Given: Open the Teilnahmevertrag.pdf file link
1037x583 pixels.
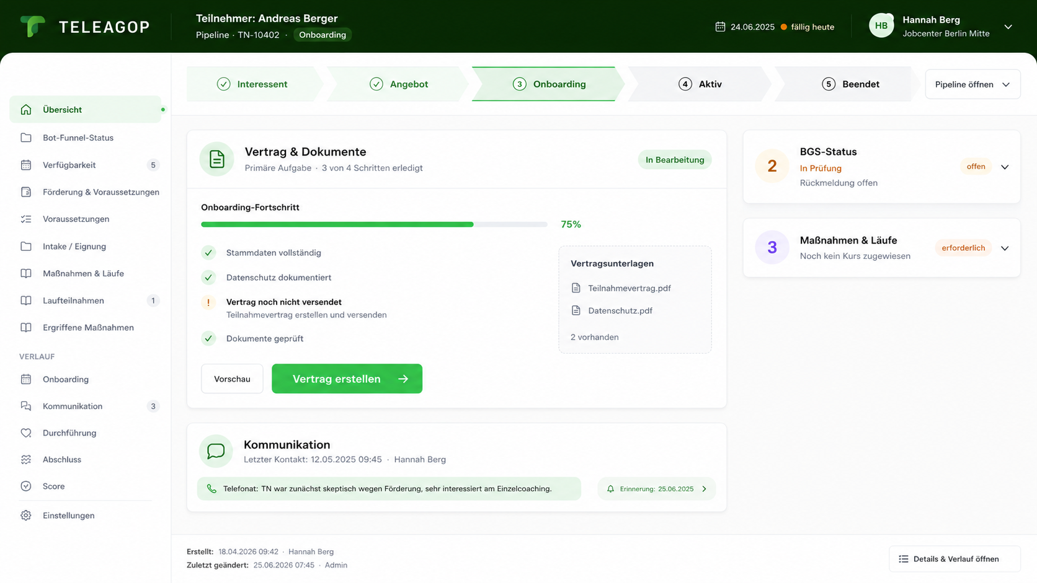Looking at the screenshot, I should pyautogui.click(x=630, y=288).
